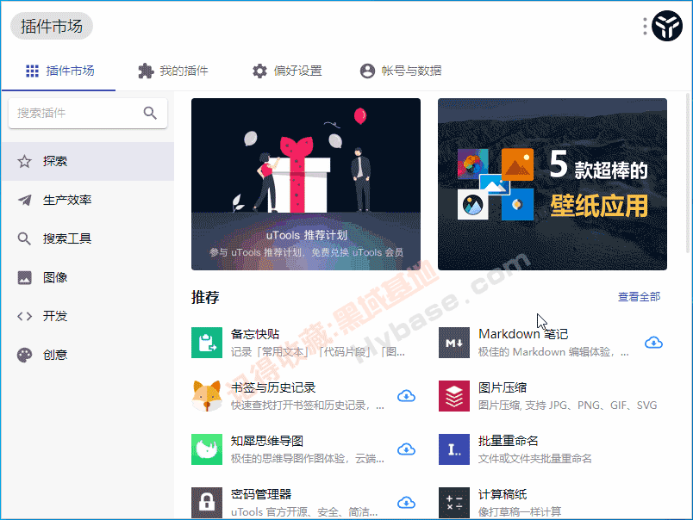
Task: Click the 插件市场 title pill
Action: [x=52, y=26]
